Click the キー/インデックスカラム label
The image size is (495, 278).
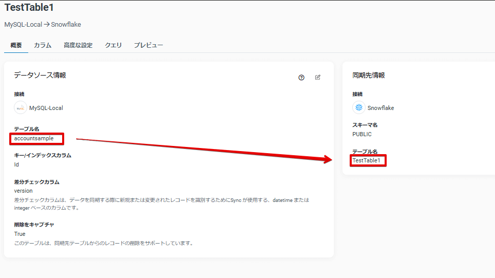[x=43, y=155]
